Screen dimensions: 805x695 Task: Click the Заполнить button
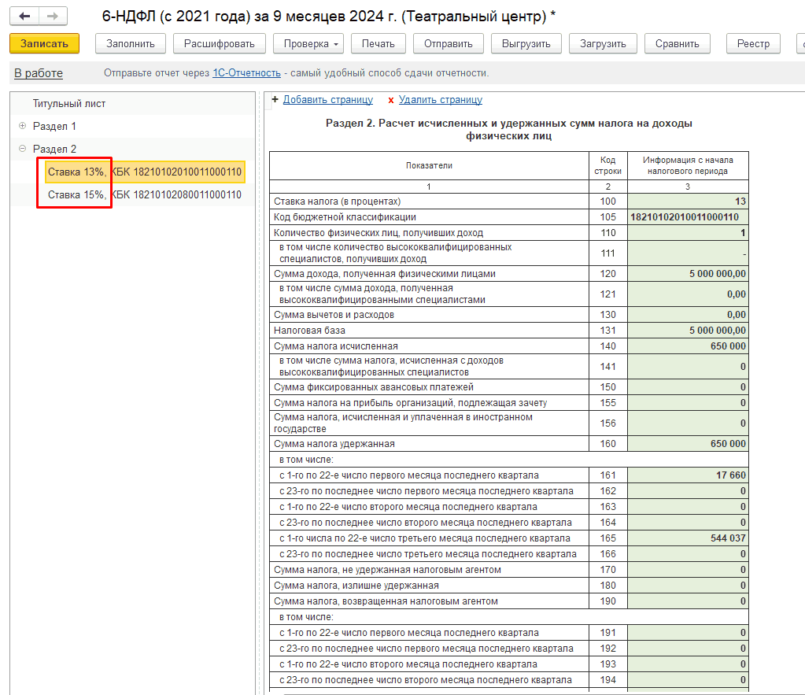[x=130, y=44]
